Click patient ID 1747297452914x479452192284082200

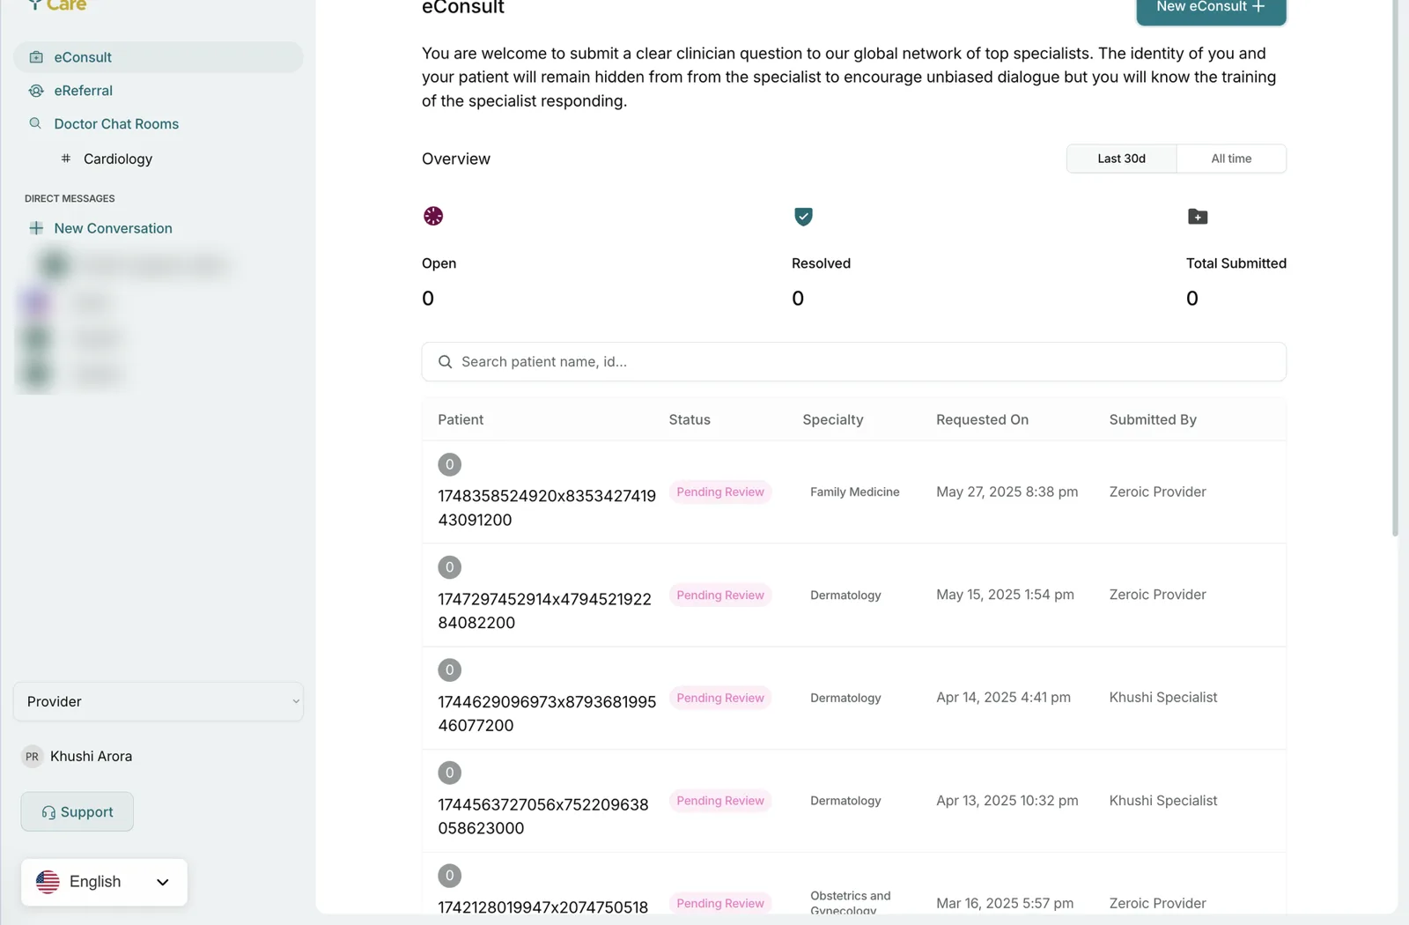[545, 610]
